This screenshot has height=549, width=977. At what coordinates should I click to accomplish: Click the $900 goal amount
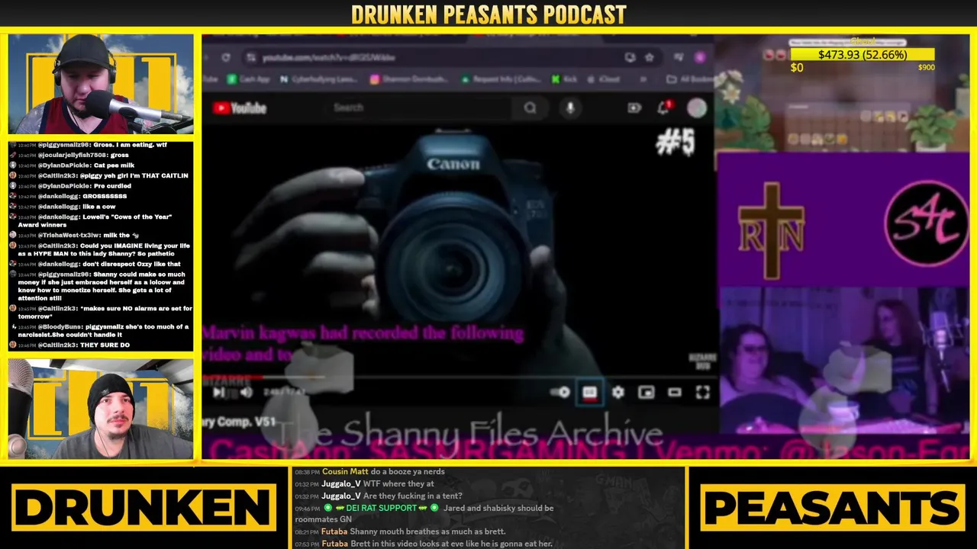926,67
